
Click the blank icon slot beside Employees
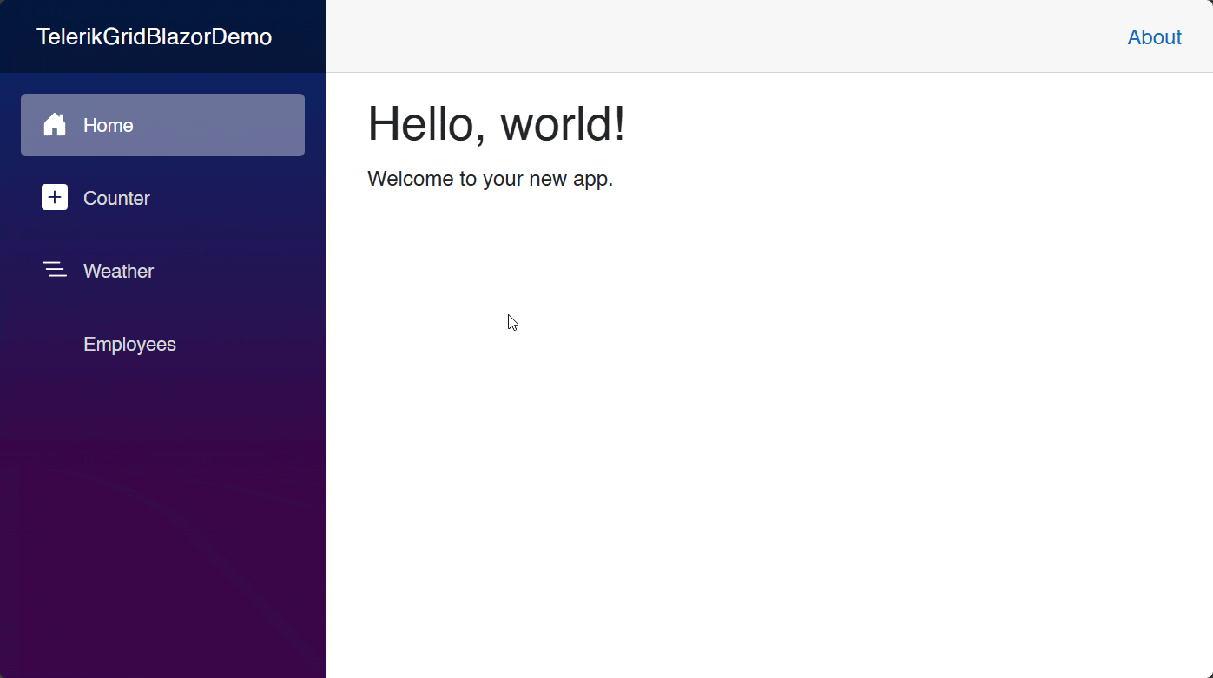(x=55, y=345)
